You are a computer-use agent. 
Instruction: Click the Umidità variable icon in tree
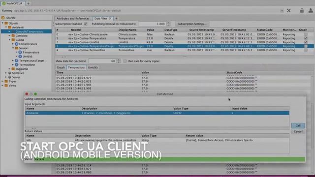click(20, 57)
